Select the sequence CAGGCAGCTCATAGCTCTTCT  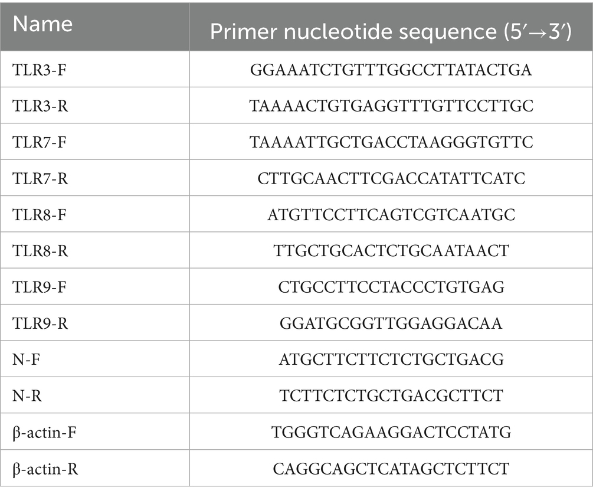391,469
